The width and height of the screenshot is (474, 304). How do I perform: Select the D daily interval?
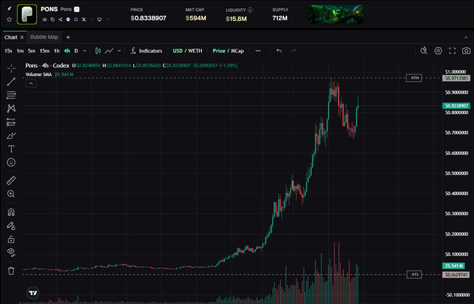point(76,51)
